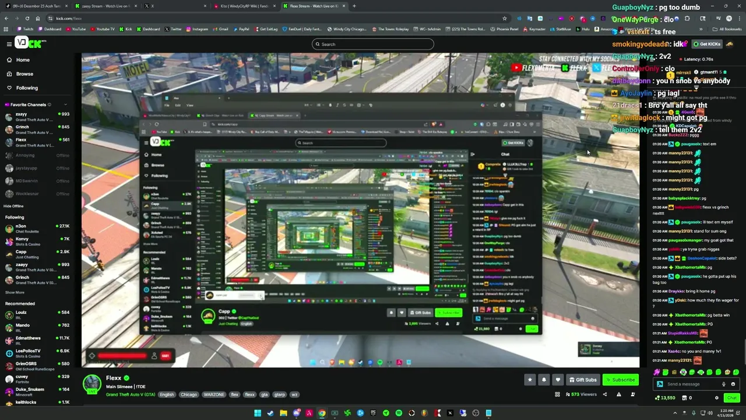Viewport: 746px width, 420px height.
Task: Select the Chicago stream tag
Action: click(189, 395)
